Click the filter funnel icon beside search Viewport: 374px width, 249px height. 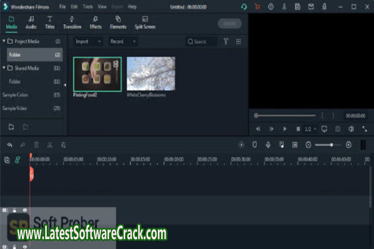(x=225, y=41)
